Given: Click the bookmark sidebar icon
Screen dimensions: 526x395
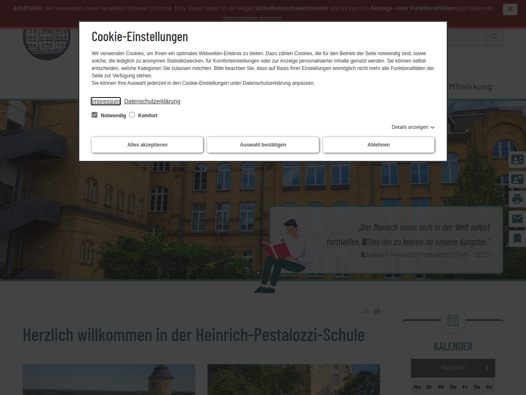Looking at the screenshot, I should [517, 239].
